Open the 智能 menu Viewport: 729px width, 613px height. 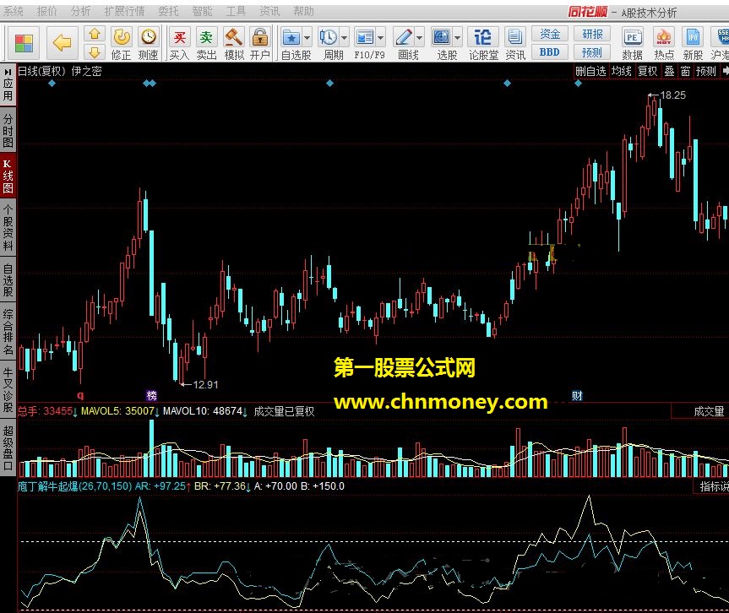[x=202, y=11]
